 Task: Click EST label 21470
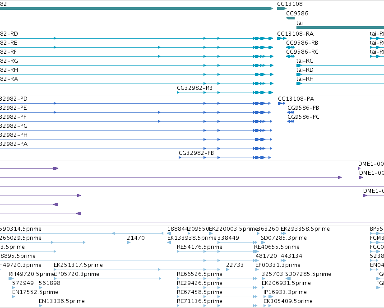(136, 238)
